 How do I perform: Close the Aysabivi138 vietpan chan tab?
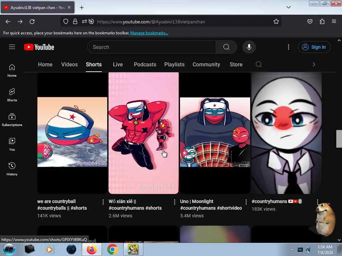point(69,7)
